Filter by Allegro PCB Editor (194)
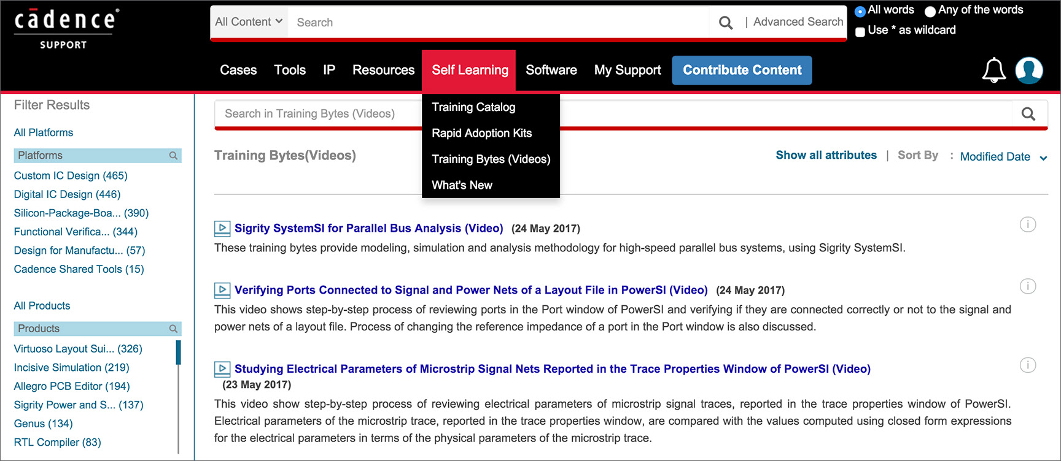Image resolution: width=1061 pixels, height=461 pixels. (x=72, y=386)
